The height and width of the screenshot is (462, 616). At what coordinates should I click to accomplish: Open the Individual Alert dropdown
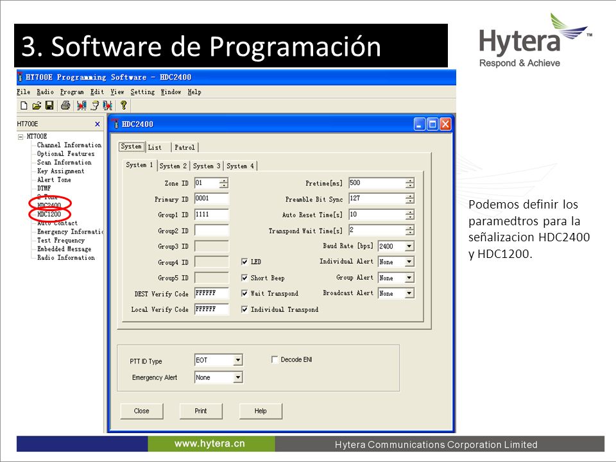pyautogui.click(x=409, y=262)
